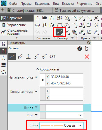Open the Variables fx sidebar icon

point(4,58)
